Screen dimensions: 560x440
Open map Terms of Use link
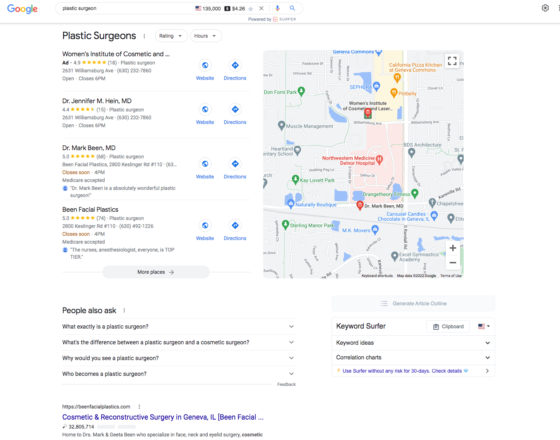click(451, 276)
